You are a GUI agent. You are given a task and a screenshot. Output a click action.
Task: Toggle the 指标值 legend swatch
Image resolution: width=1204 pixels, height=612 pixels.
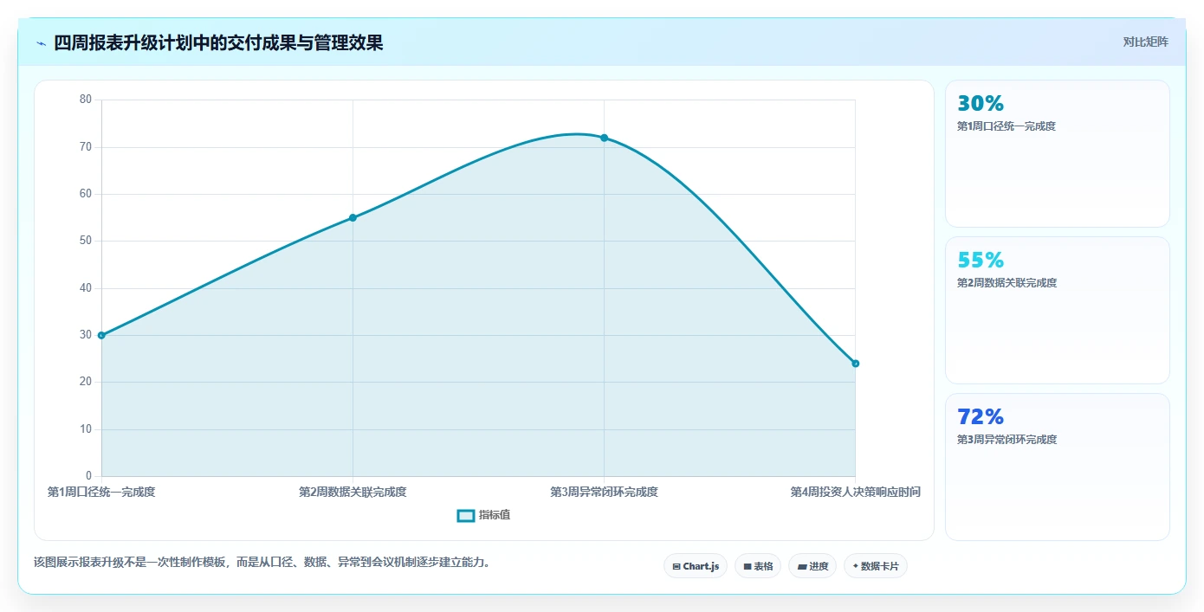point(466,515)
